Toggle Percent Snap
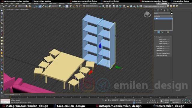Viewport: 192px width, 108px height. (77, 6)
